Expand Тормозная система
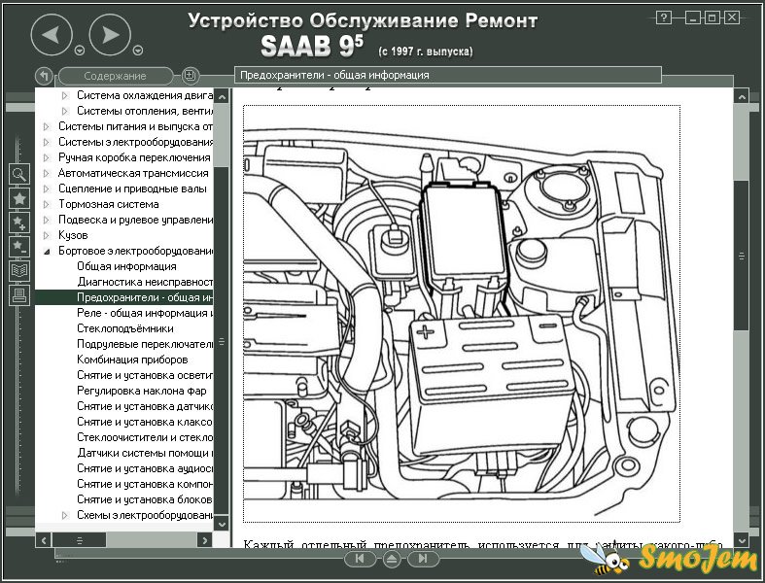 coord(47,204)
